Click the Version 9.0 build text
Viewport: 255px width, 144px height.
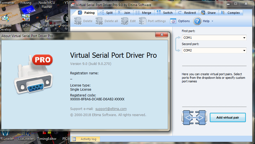(x=91, y=64)
